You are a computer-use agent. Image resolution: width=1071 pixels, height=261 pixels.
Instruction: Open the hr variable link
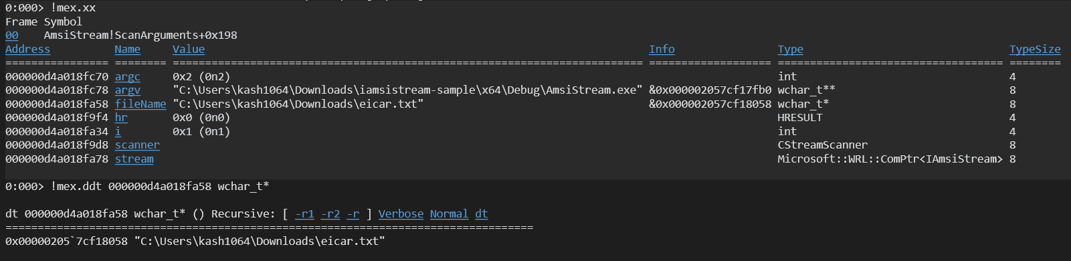point(121,118)
